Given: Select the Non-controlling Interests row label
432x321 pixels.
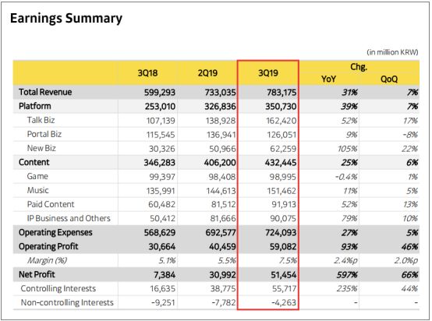Looking at the screenshot, I should click(x=67, y=302).
